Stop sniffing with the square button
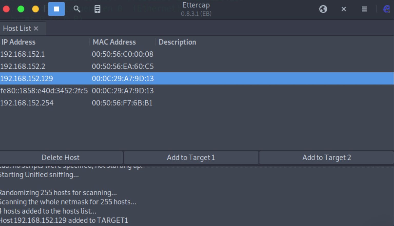The image size is (394, 226). click(56, 9)
